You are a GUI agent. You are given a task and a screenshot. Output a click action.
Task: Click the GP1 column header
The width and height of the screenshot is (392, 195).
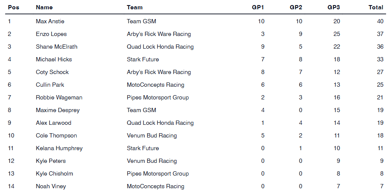(x=258, y=7)
